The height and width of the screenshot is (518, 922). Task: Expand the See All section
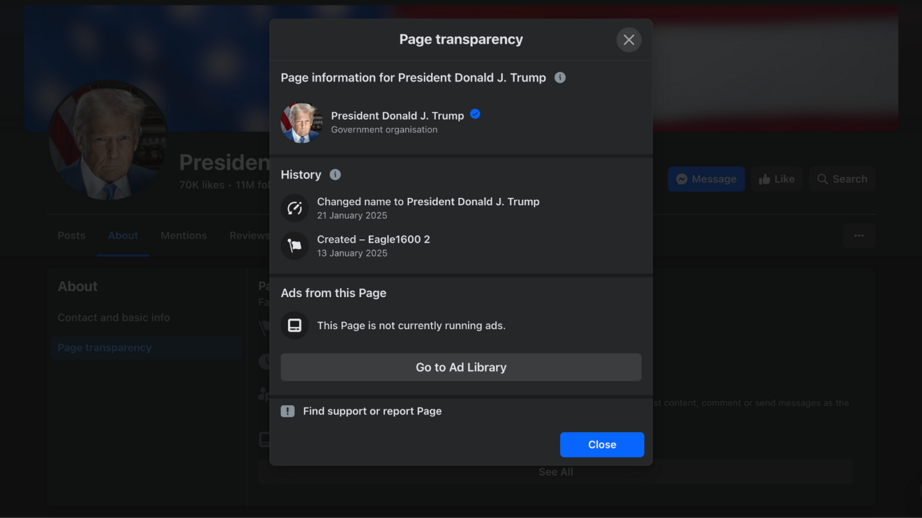click(555, 471)
